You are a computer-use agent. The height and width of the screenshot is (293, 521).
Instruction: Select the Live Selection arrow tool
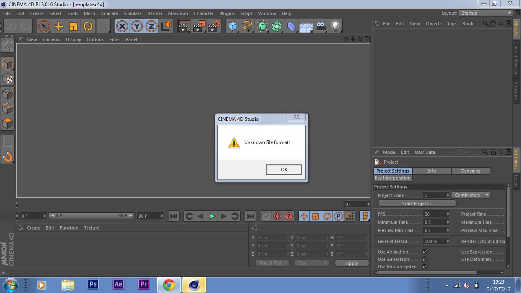44,26
